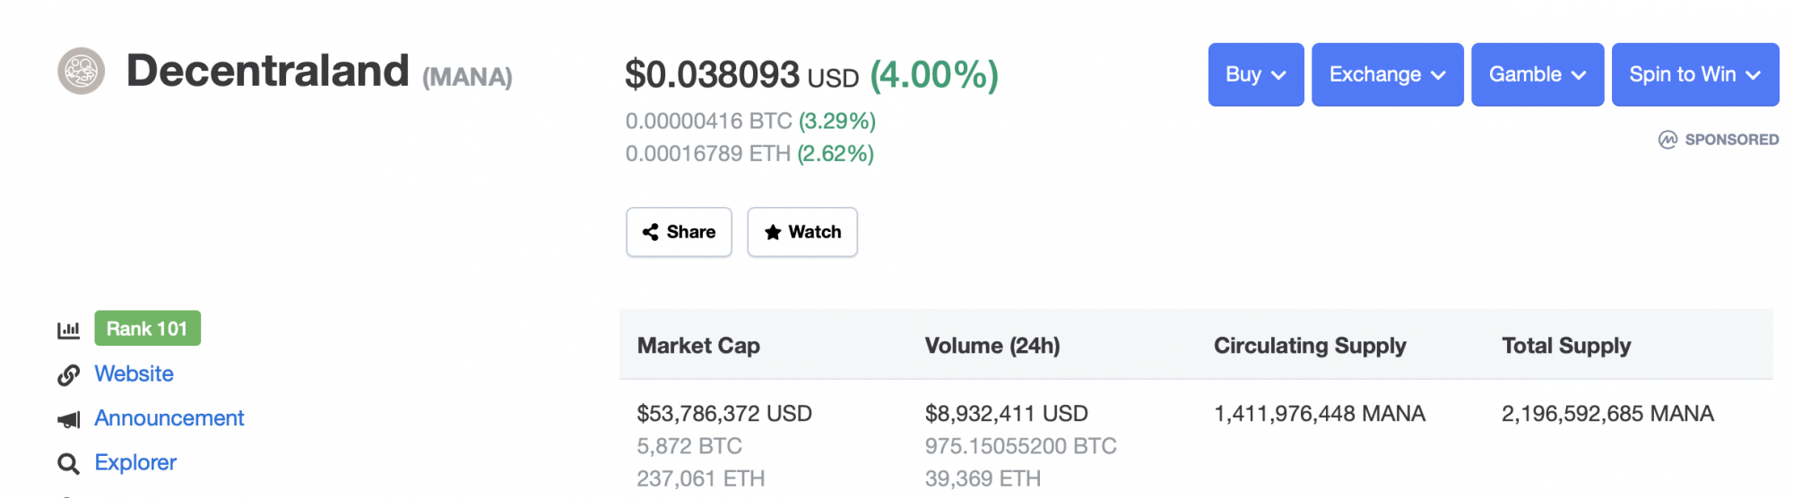Screen dimensions: 1793x498
Task: Open the Explorer link
Action: [x=135, y=462]
